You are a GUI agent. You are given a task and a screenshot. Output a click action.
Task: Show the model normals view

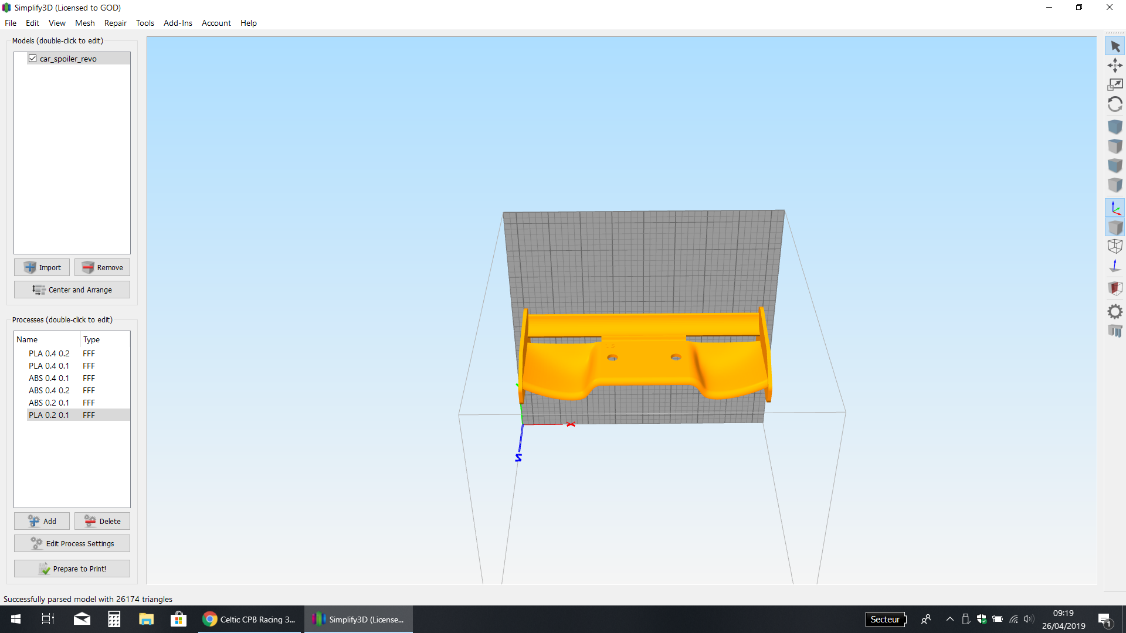coord(1115,266)
